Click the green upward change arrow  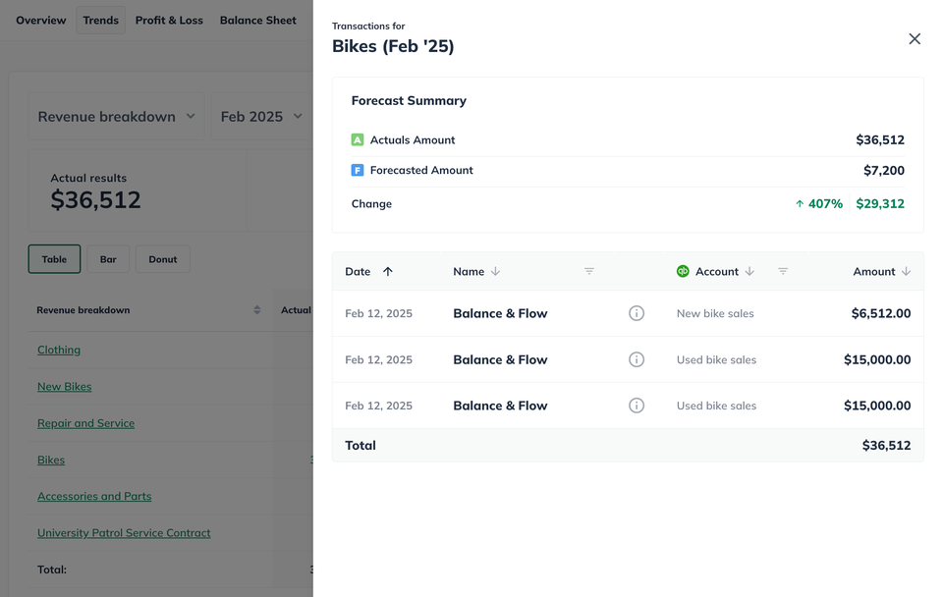[800, 204]
